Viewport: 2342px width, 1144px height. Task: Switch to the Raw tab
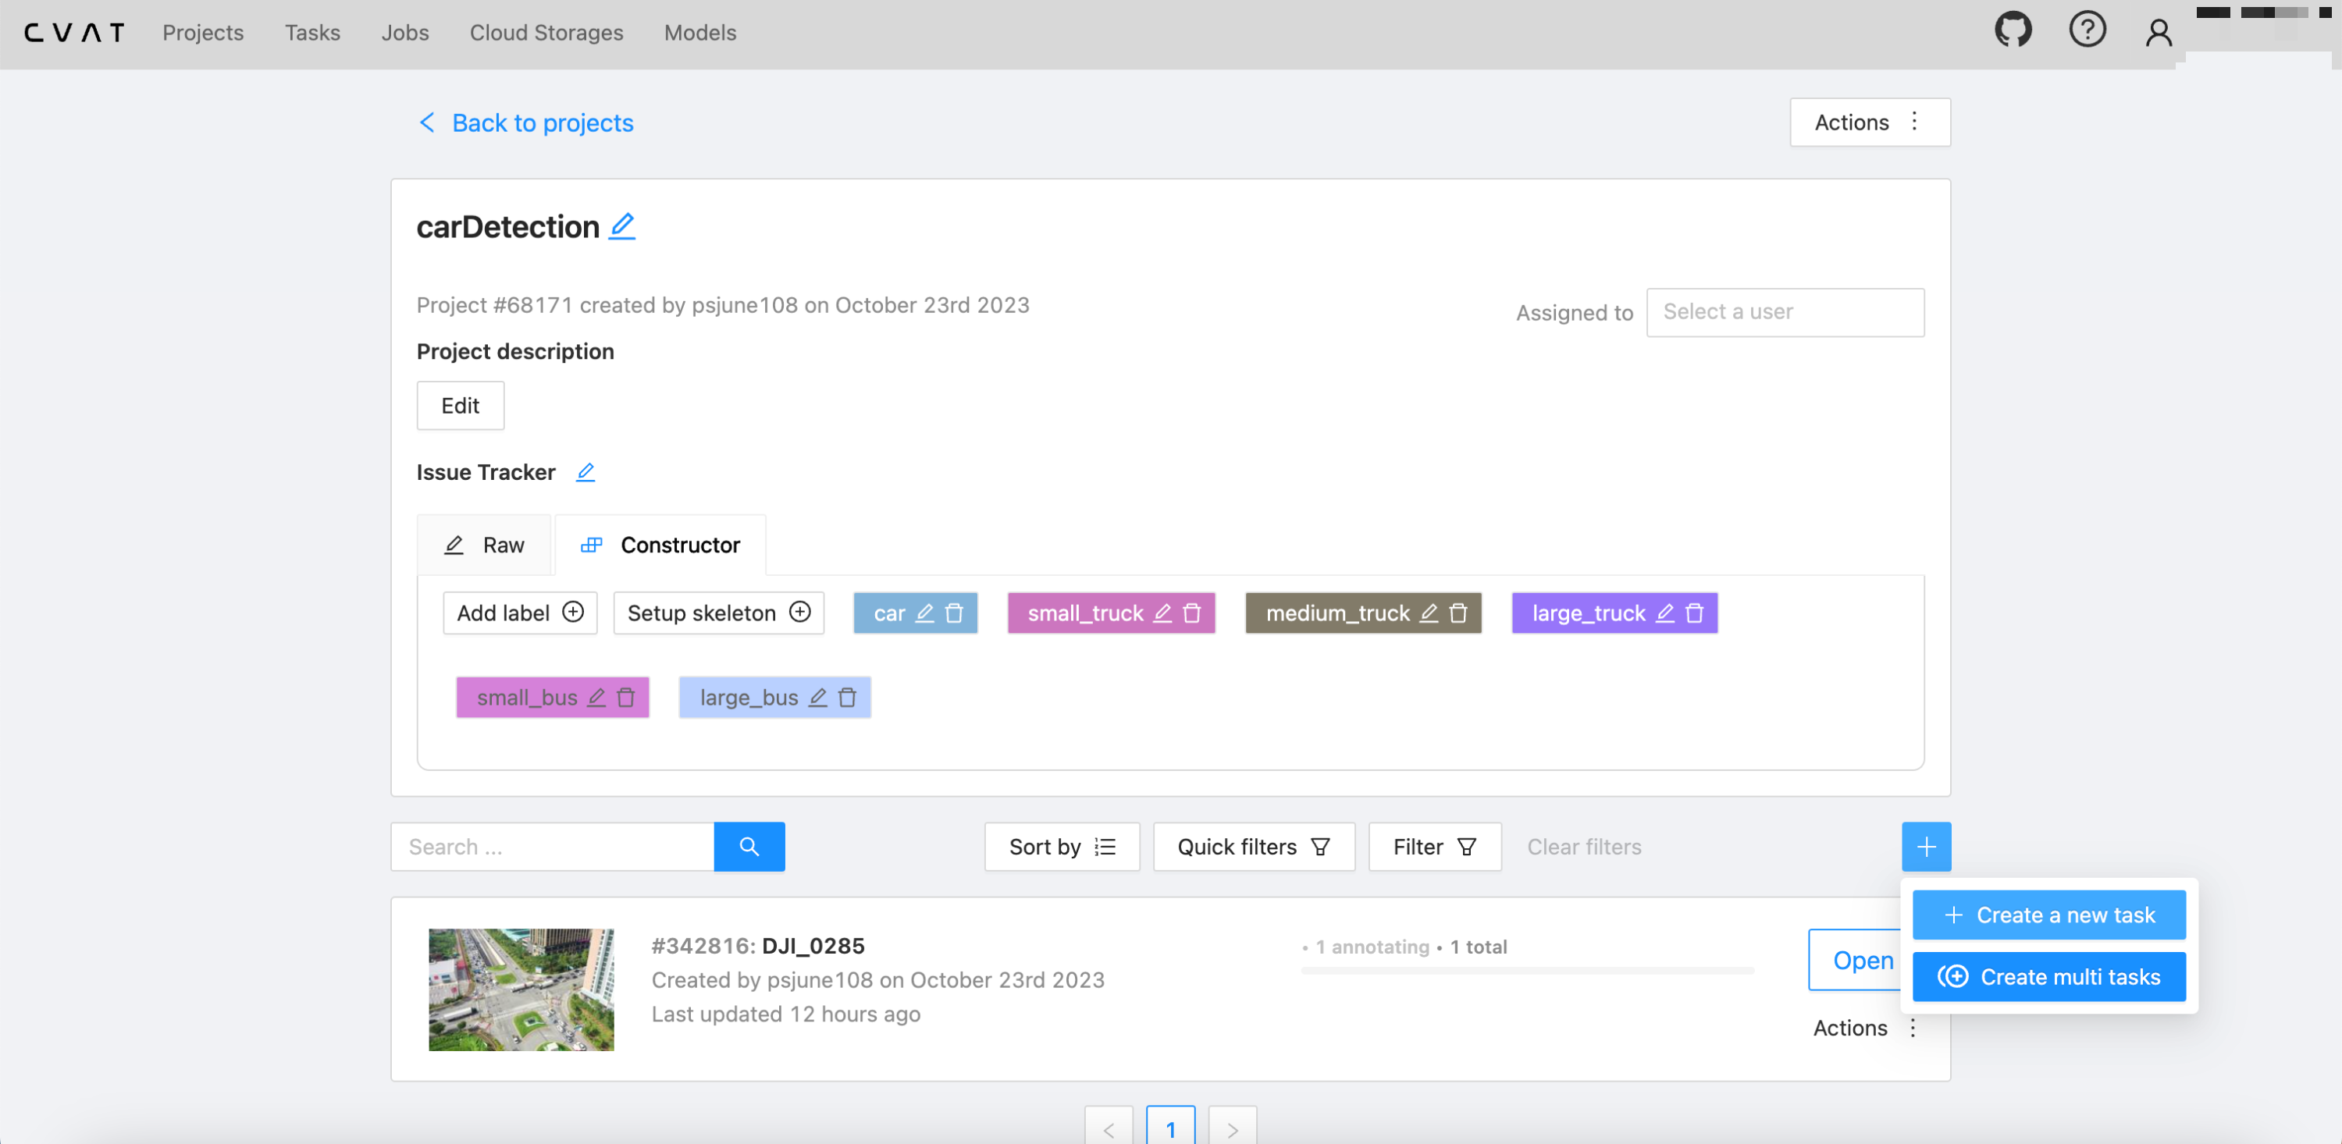click(x=484, y=545)
